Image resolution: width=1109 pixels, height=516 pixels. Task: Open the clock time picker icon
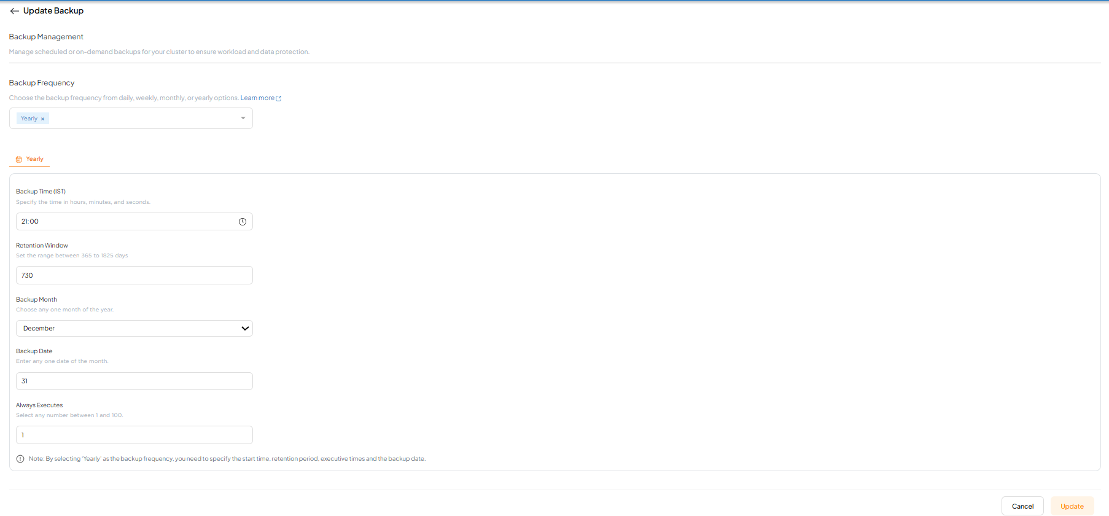coord(243,222)
